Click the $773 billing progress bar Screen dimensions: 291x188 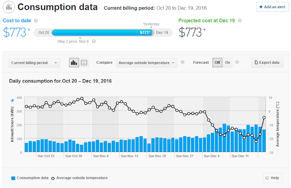[x=103, y=32]
